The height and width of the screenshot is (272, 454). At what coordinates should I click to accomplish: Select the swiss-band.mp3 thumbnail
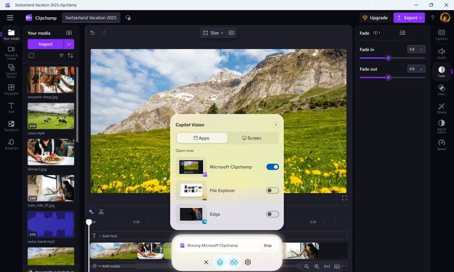tap(51, 224)
